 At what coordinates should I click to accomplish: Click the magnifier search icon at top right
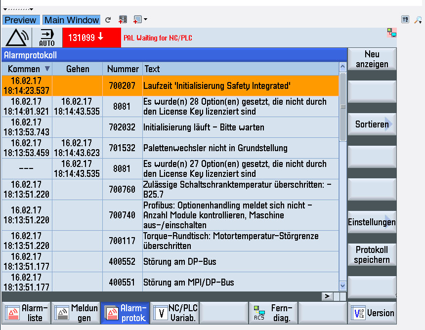418,20
